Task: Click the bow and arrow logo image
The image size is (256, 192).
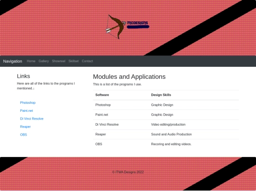Action: 128,27
